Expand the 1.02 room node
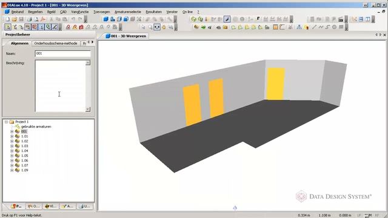 [x=12, y=141]
